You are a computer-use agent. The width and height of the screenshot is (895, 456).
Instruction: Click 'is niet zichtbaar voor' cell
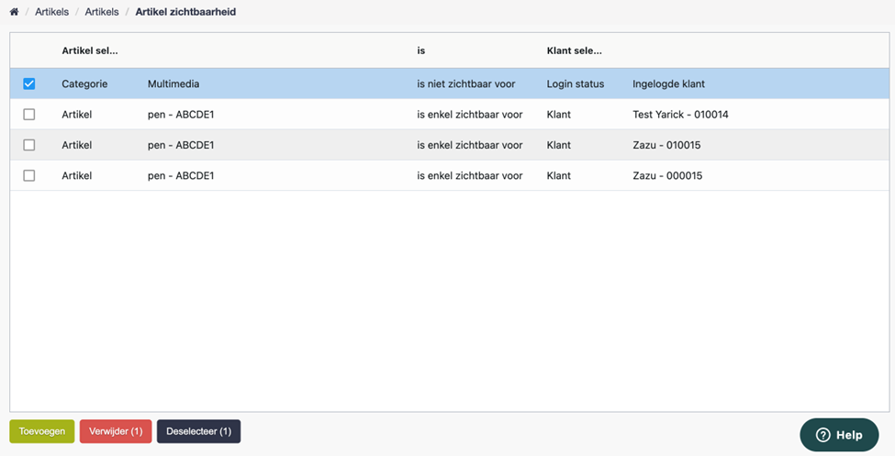click(465, 83)
